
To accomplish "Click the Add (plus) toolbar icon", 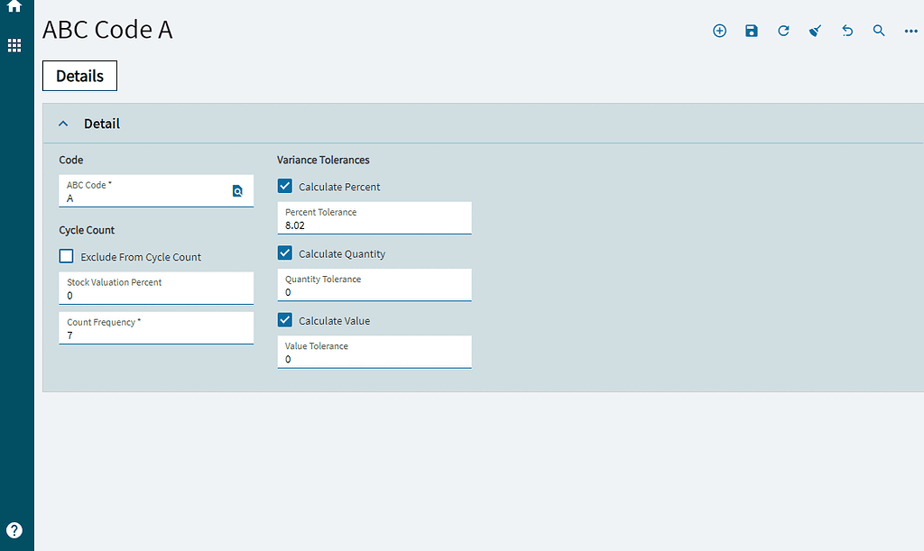I will tap(719, 30).
